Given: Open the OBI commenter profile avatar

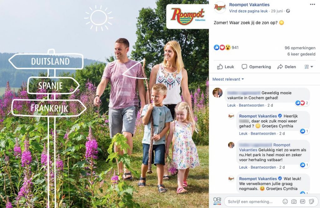Looking at the screenshot, I should [217, 201].
